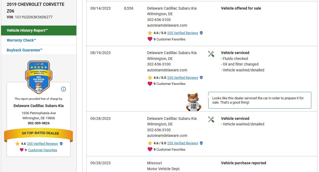
Task: Click star icon in 09/28/2023 service record
Action: pos(150,143)
